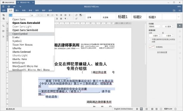The width and height of the screenshot is (183, 111).
Task: Click the save icon in the title bar
Action: point(3,7)
